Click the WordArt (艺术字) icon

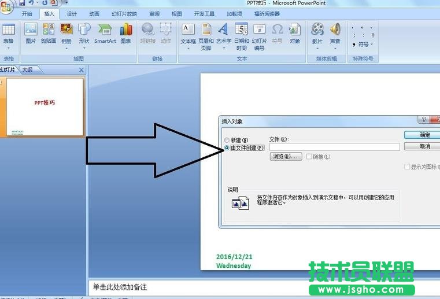pos(224,29)
